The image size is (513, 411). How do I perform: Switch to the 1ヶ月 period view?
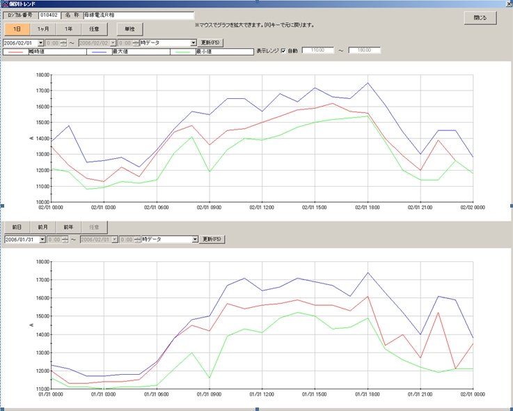42,29
